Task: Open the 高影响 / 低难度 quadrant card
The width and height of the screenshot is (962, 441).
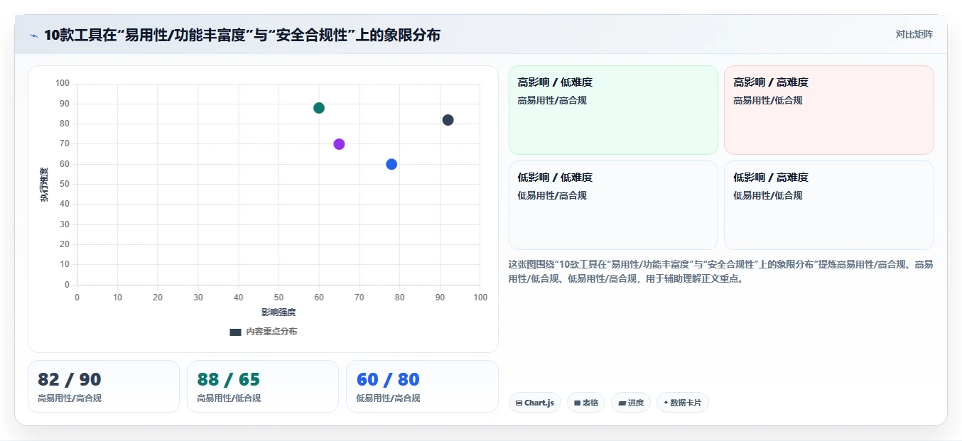Action: pyautogui.click(x=613, y=110)
